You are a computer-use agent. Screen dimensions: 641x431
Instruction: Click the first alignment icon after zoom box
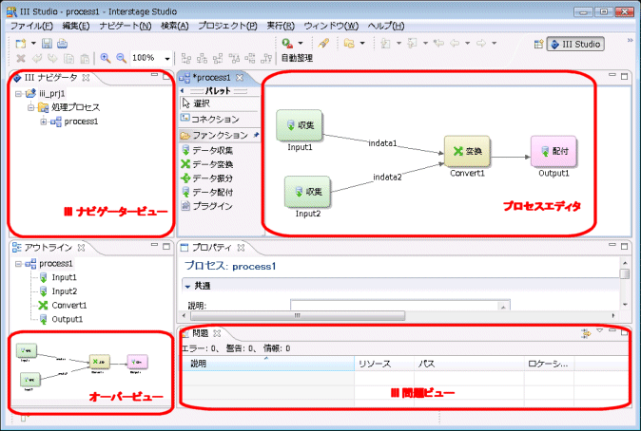[x=186, y=58]
